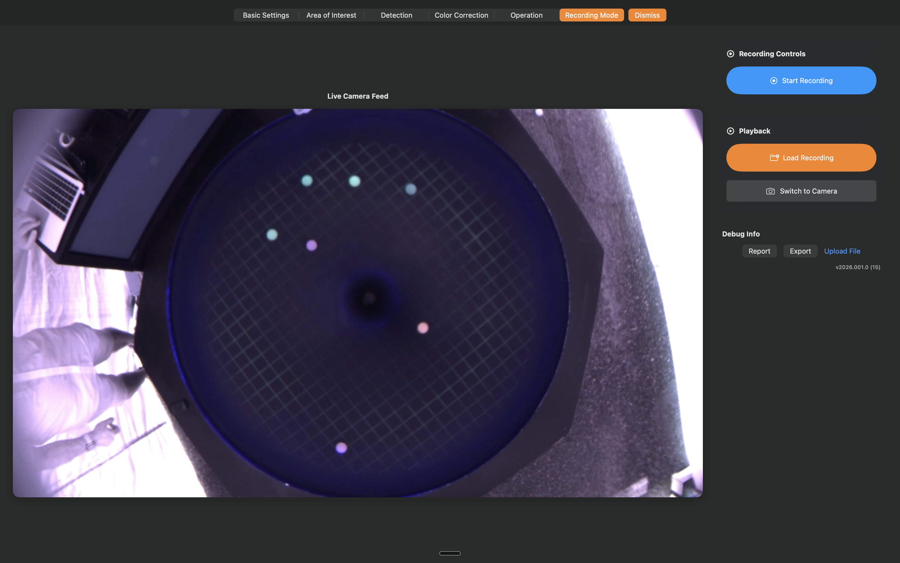900x563 pixels.
Task: Open the Detection tab
Action: [396, 15]
